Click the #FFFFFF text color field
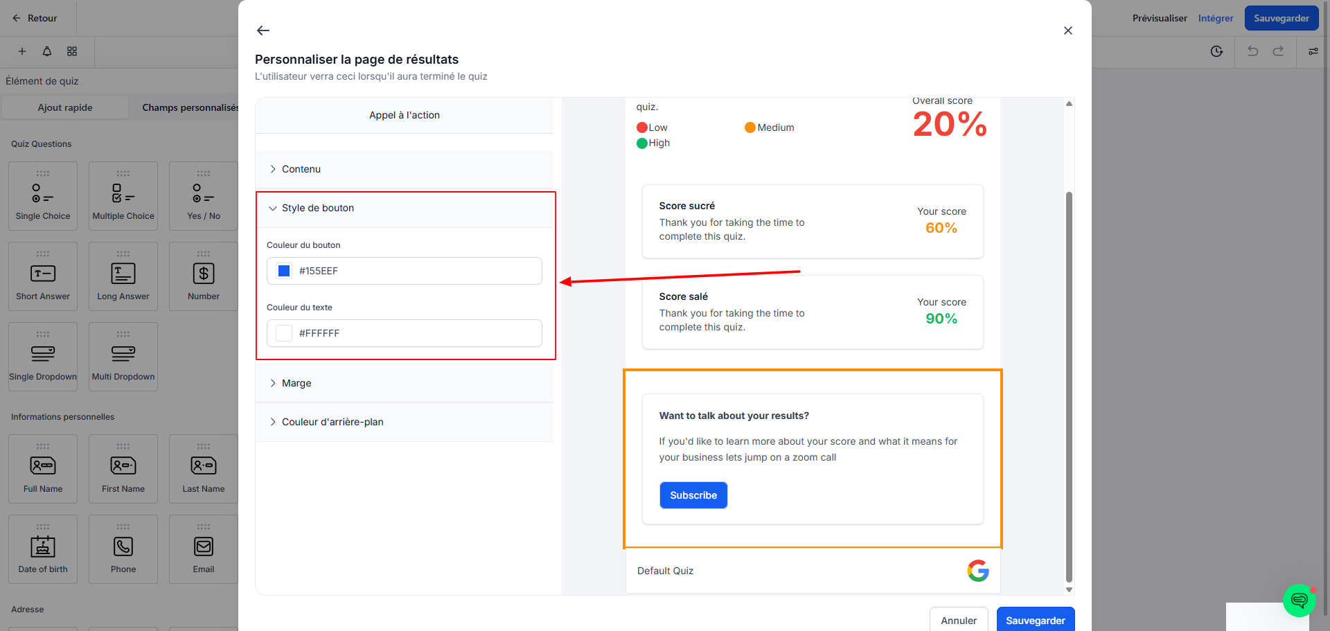Image resolution: width=1330 pixels, height=631 pixels. (405, 333)
